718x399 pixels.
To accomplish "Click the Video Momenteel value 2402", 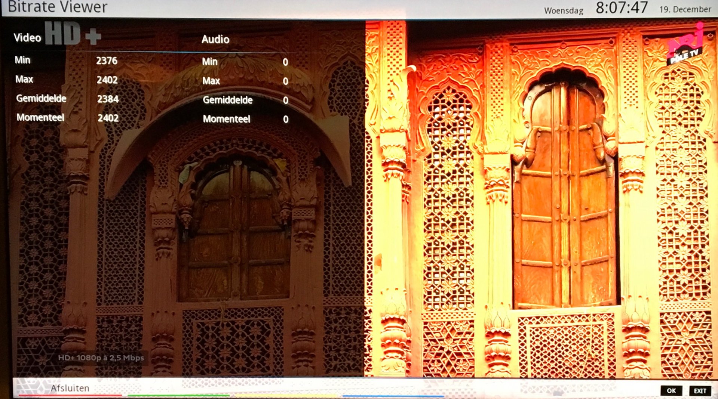I will [108, 118].
